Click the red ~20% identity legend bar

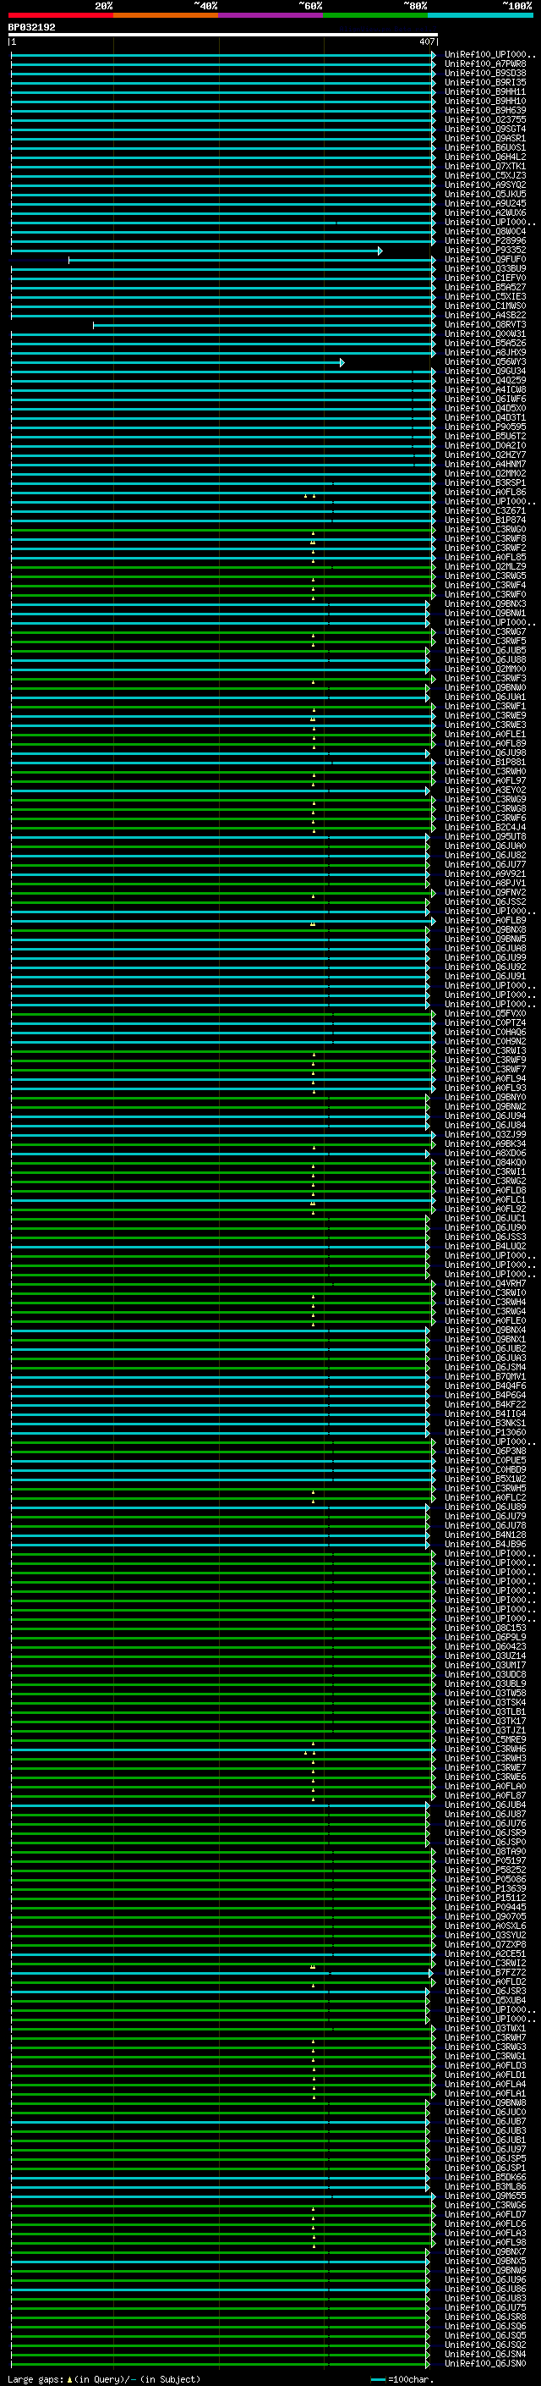(61, 15)
